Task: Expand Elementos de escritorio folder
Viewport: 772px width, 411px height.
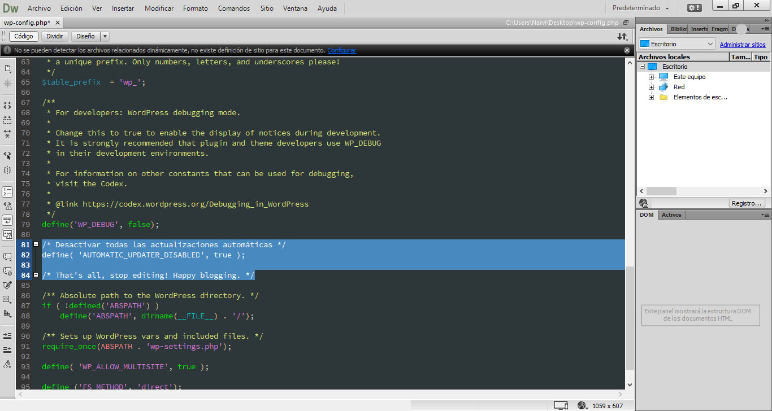Action: point(651,97)
